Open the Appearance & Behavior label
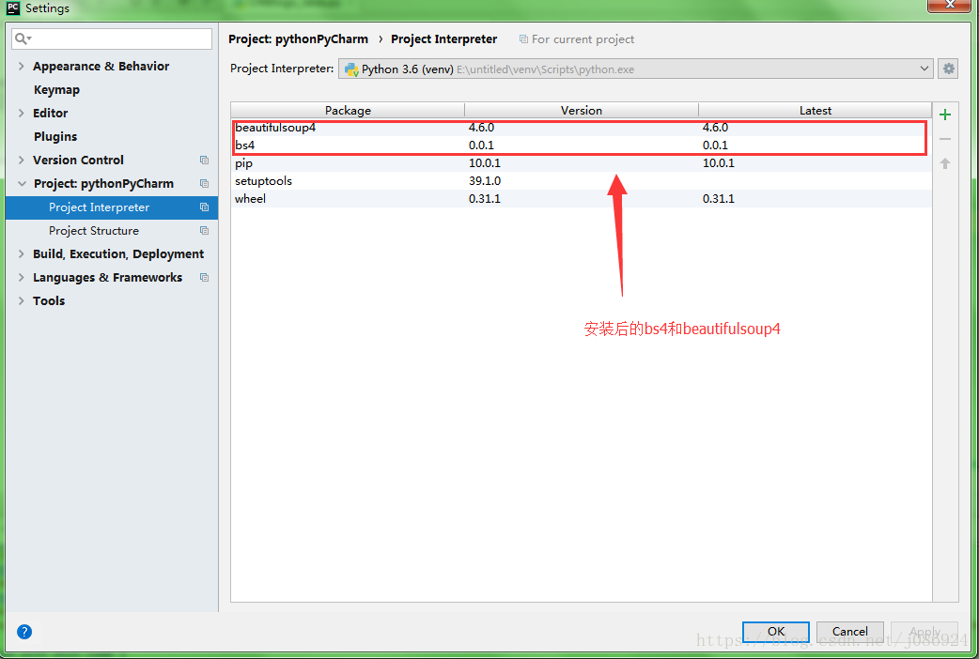979x659 pixels. [101, 66]
